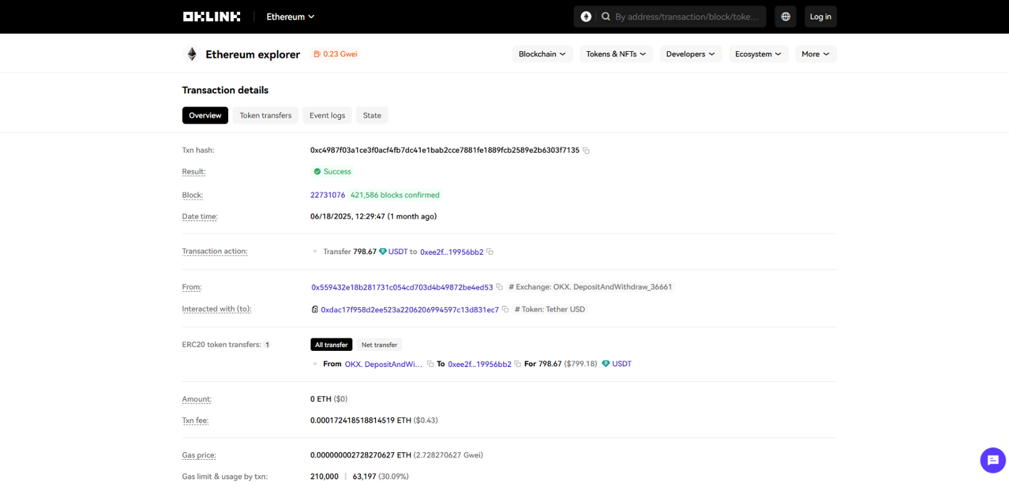Click the Log in button
The height and width of the screenshot is (486, 1009).
tap(820, 17)
